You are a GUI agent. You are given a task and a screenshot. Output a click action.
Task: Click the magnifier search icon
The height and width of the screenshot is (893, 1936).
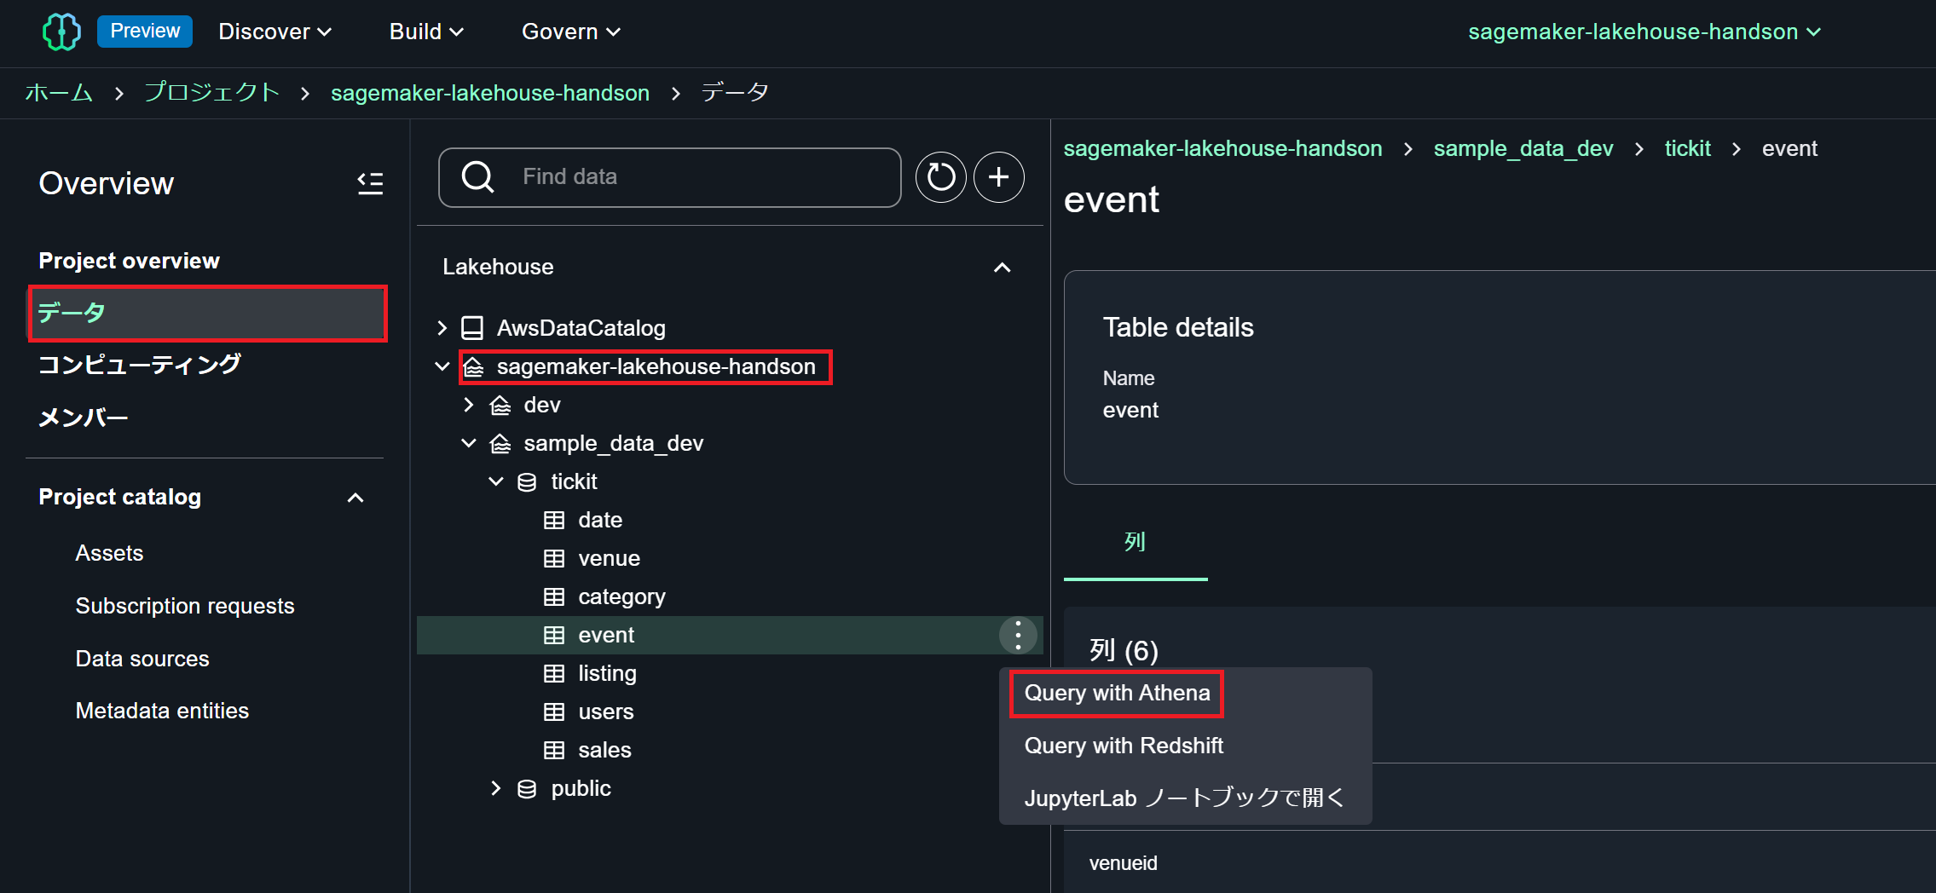[477, 177]
